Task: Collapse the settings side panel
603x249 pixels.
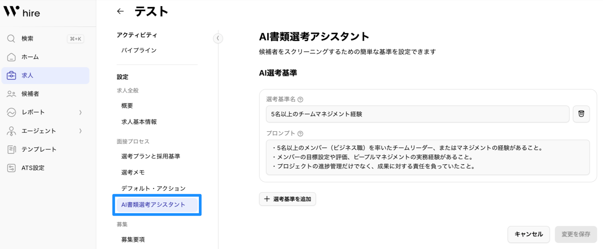Action: click(218, 38)
